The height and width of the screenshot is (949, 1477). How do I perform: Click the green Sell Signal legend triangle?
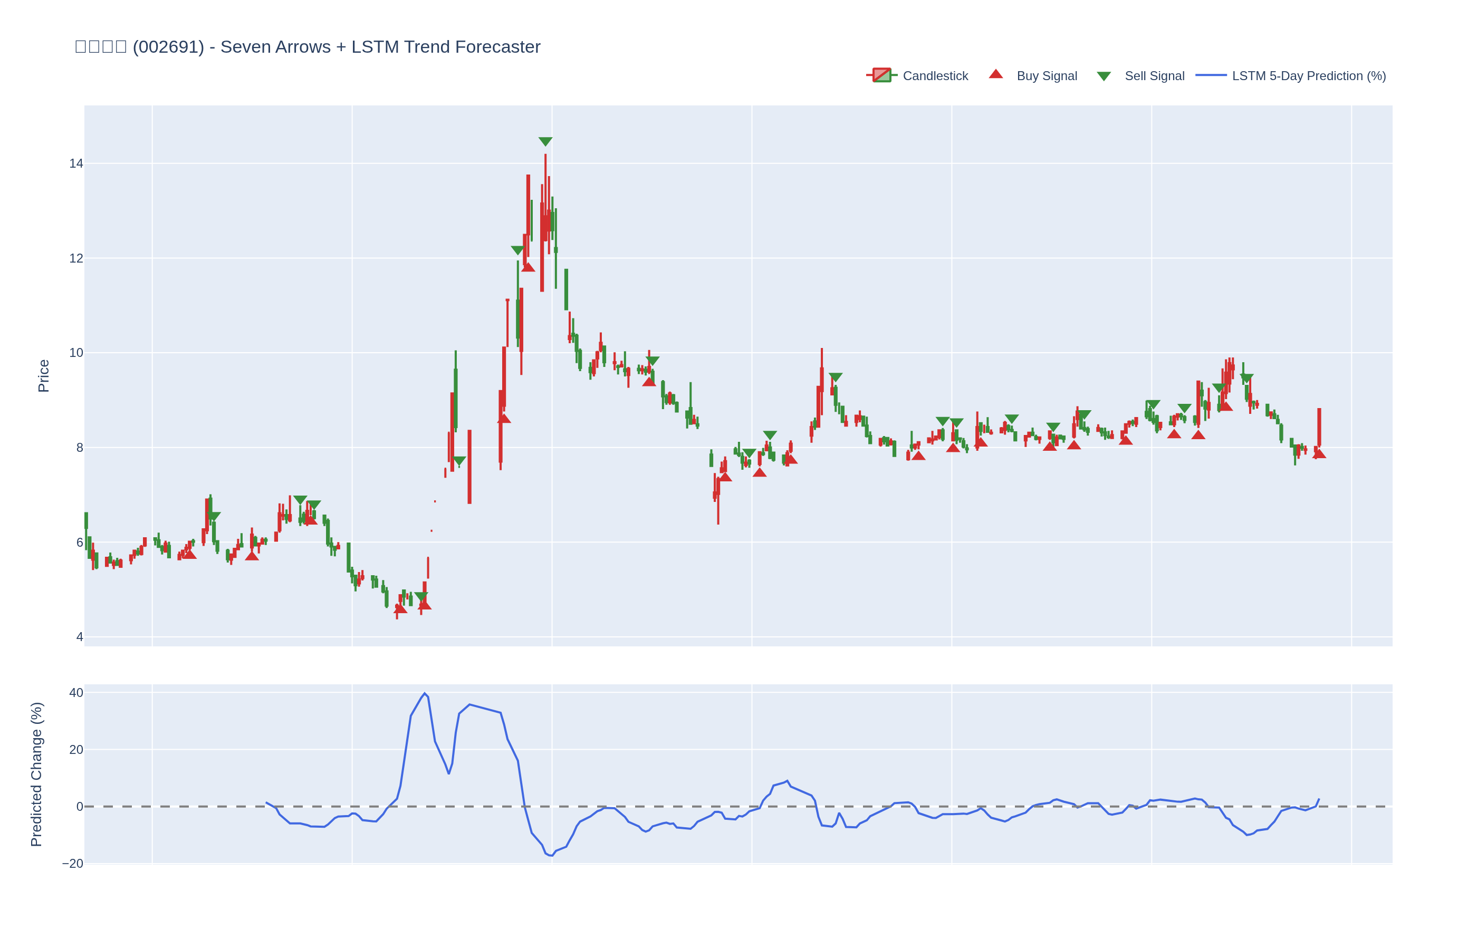pyautogui.click(x=1104, y=76)
